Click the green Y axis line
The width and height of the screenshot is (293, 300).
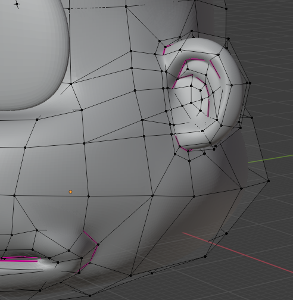tap(270, 159)
